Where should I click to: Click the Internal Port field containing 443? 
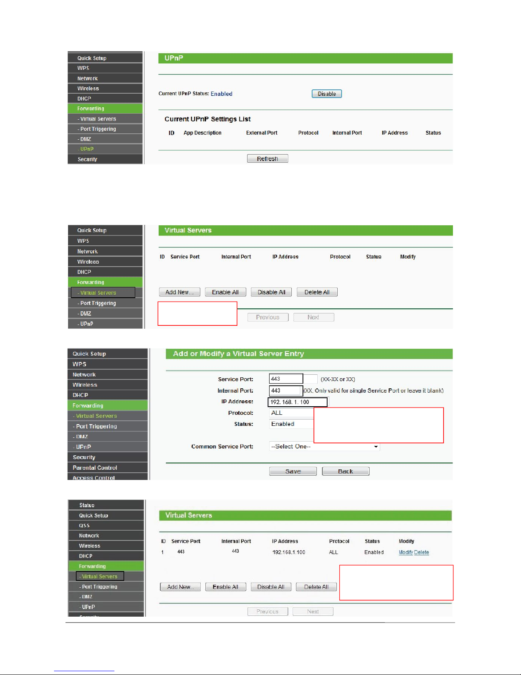click(285, 391)
